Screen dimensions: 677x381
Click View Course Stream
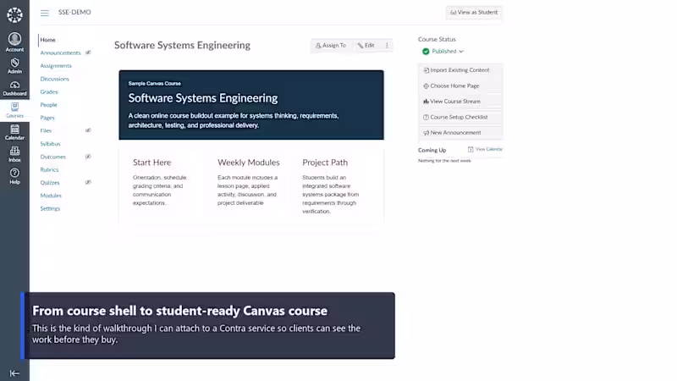tap(460, 101)
